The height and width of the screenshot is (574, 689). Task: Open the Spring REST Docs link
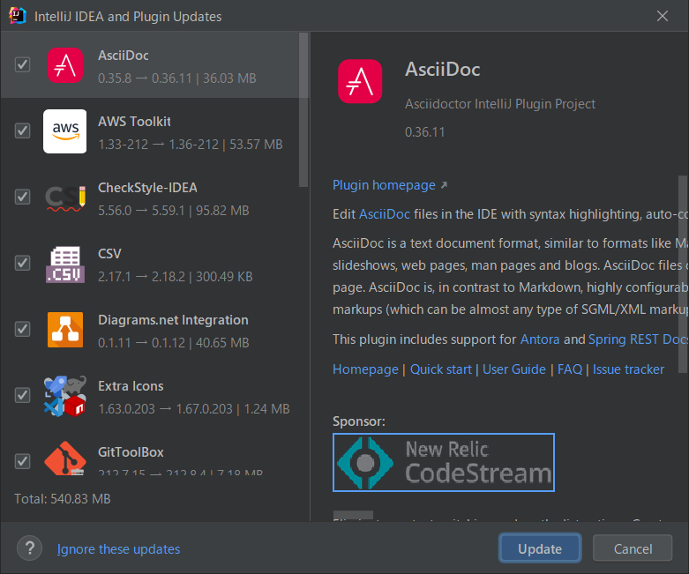pyautogui.click(x=638, y=339)
